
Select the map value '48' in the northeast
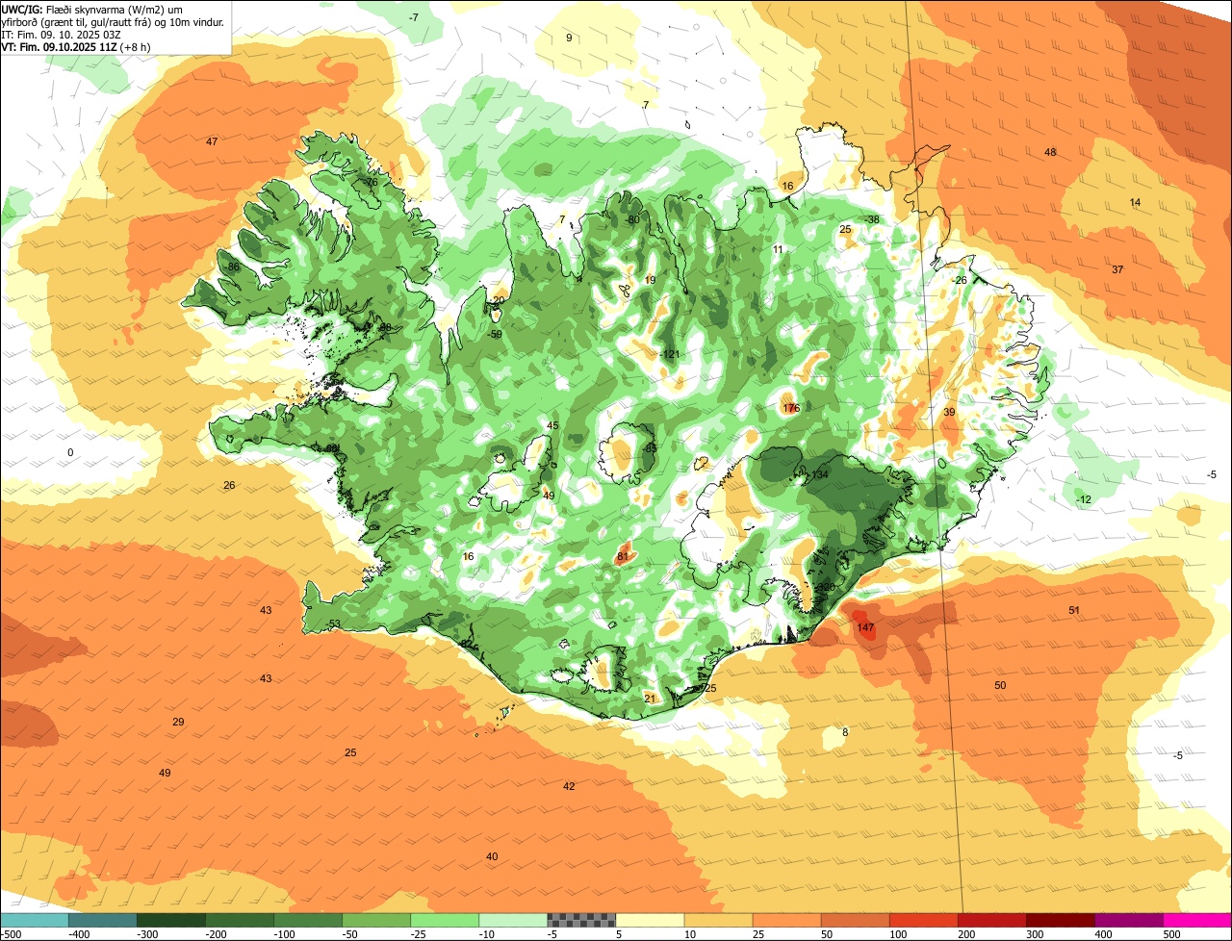[x=1050, y=152]
